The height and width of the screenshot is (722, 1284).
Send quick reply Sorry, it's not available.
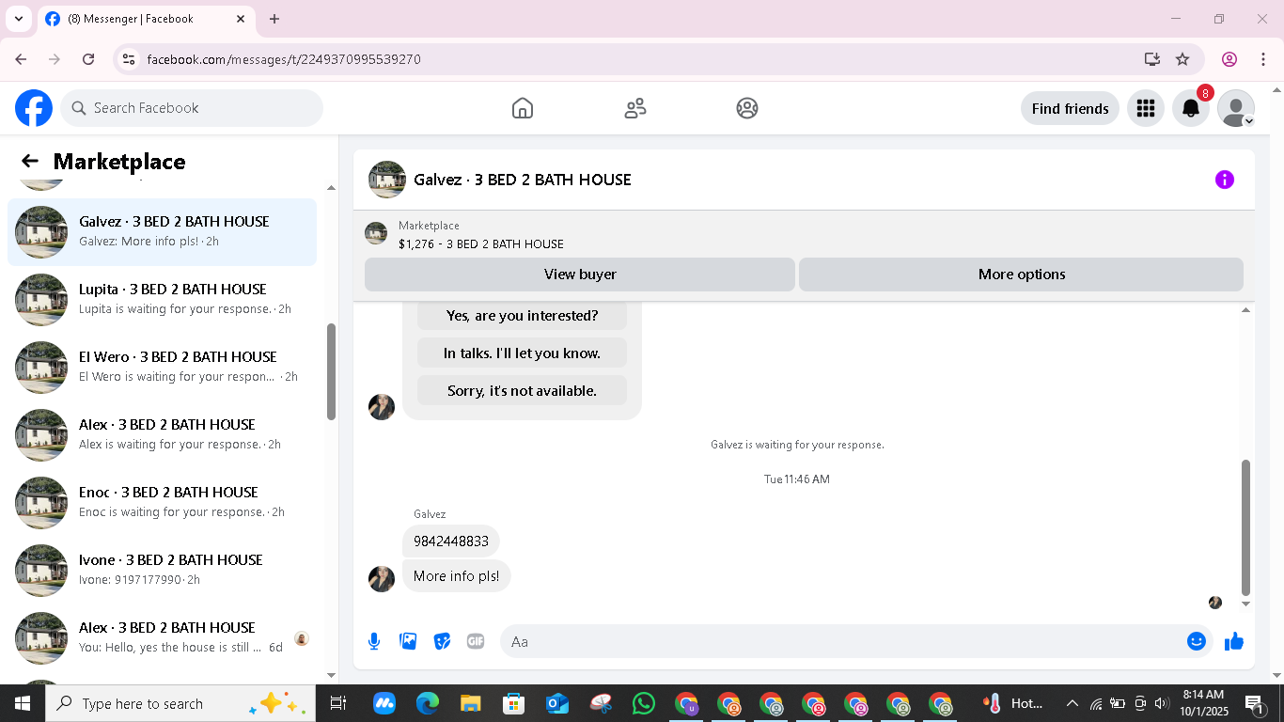pos(522,391)
